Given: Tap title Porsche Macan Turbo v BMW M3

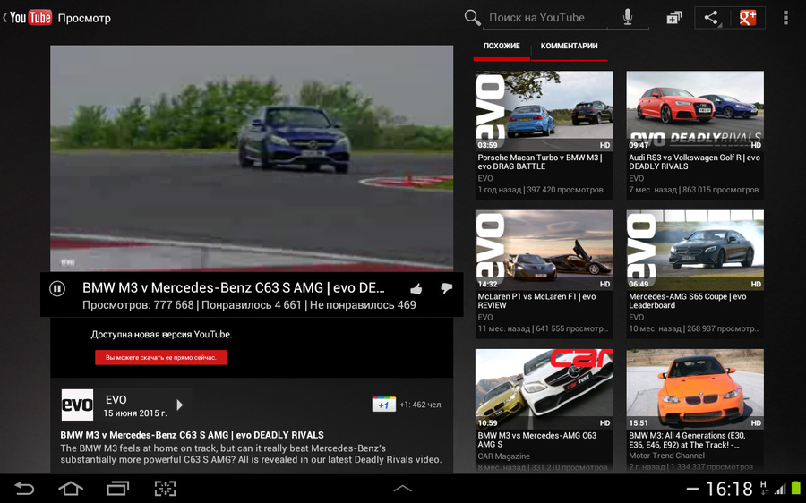Looking at the screenshot, I should pos(540,162).
